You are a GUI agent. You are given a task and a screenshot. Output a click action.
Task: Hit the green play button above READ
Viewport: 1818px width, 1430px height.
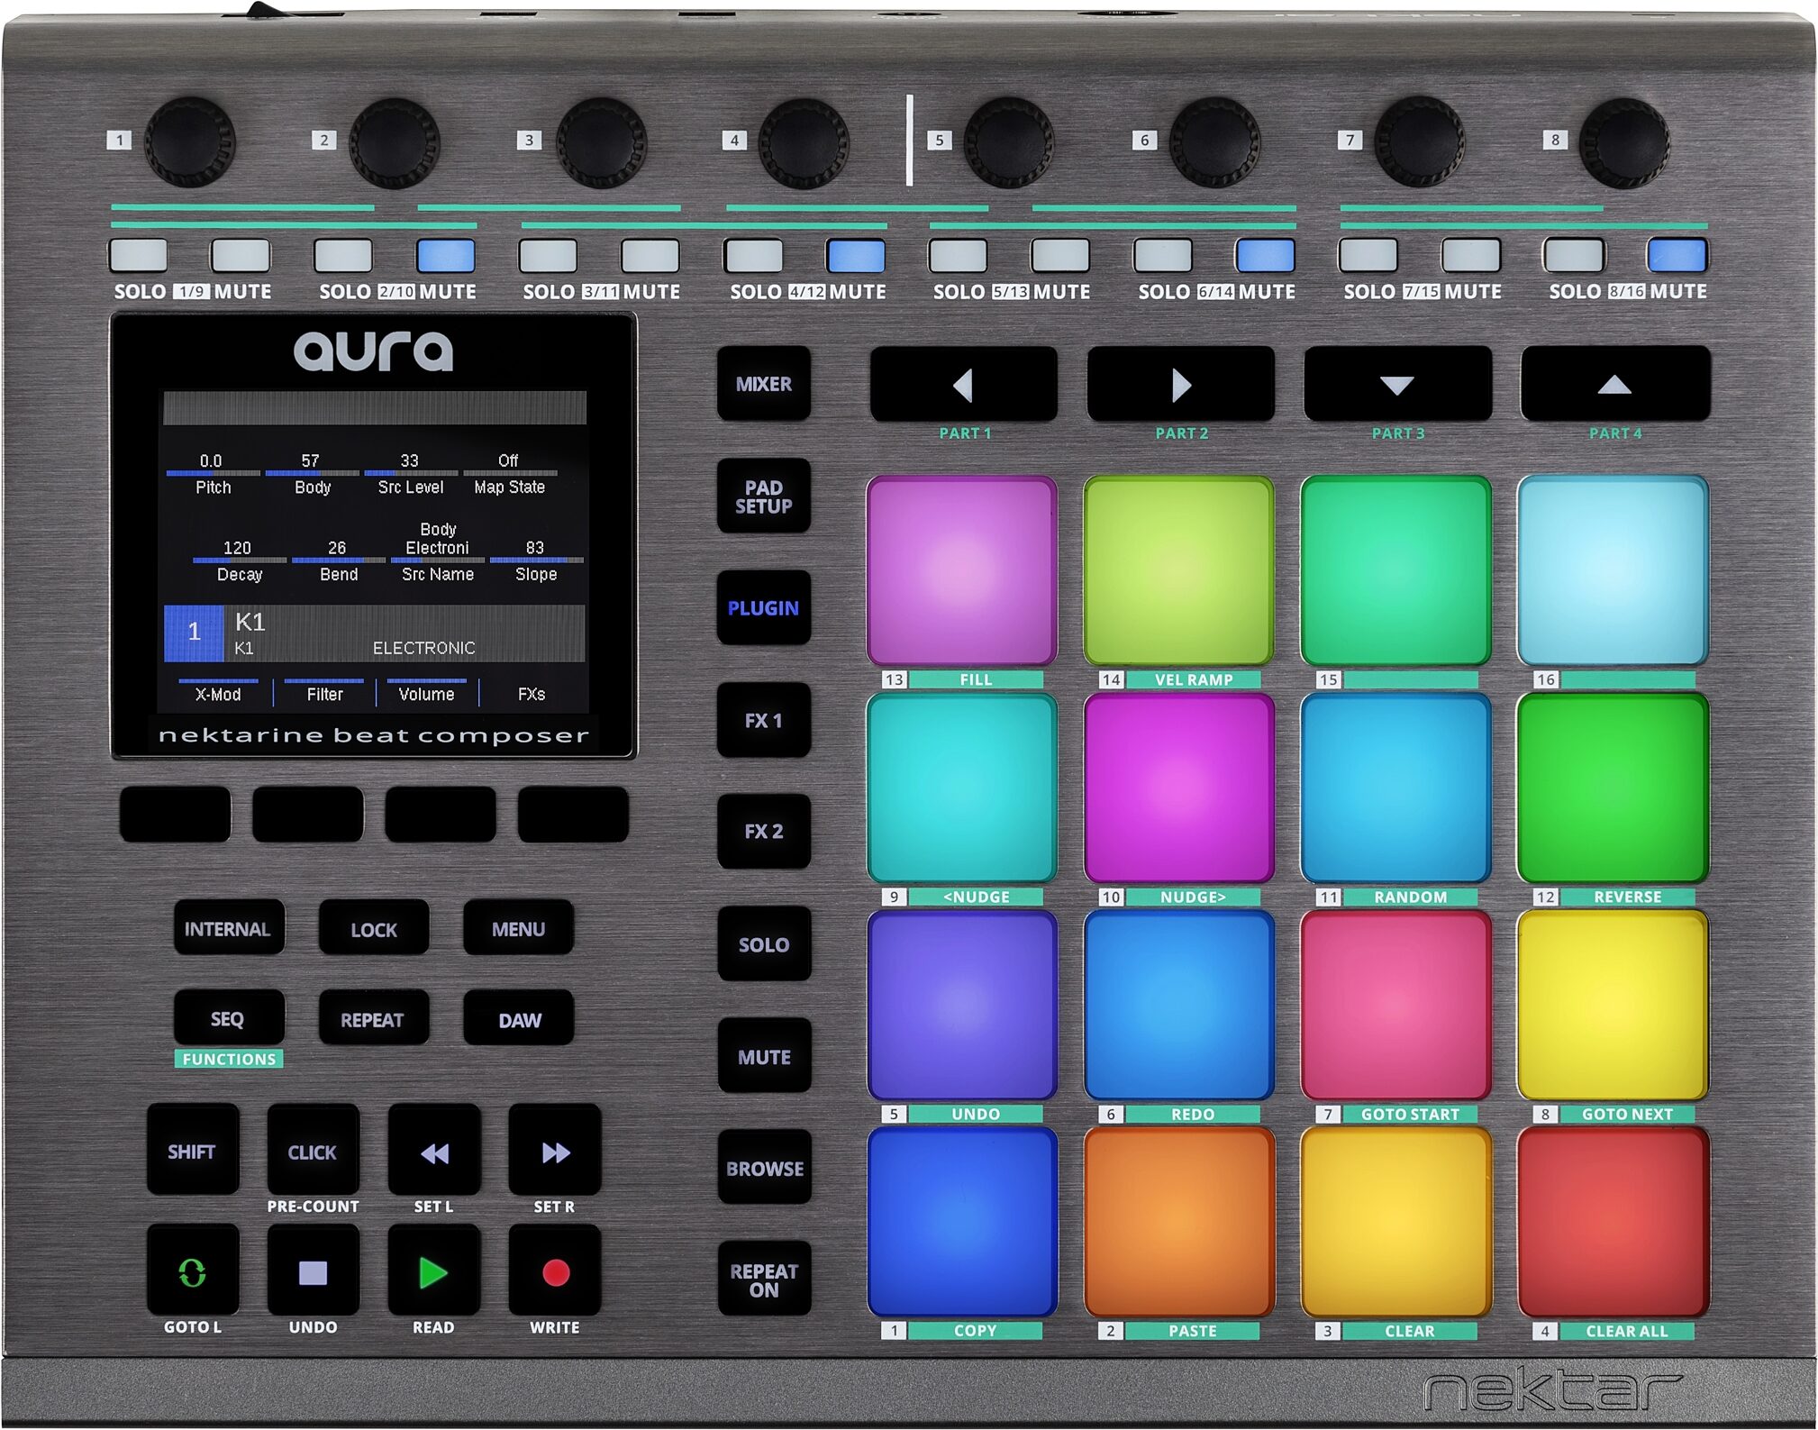[433, 1271]
